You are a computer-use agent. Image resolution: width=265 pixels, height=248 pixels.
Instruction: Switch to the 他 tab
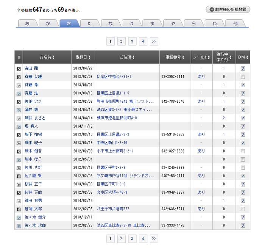[x=235, y=23]
